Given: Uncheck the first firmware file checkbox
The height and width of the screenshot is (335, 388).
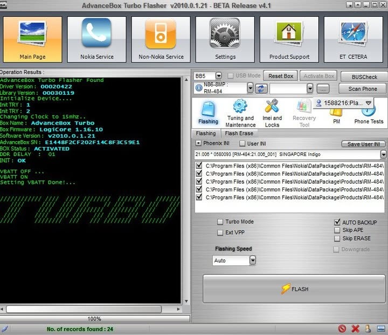Looking at the screenshot, I should [x=199, y=165].
